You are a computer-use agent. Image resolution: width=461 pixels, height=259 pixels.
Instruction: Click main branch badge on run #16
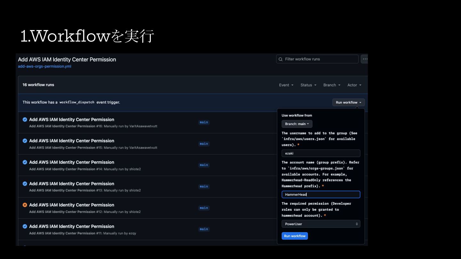click(x=204, y=122)
